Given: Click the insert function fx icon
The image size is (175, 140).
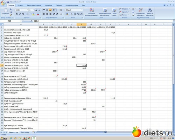Looking at the screenshot, I should [31, 21].
